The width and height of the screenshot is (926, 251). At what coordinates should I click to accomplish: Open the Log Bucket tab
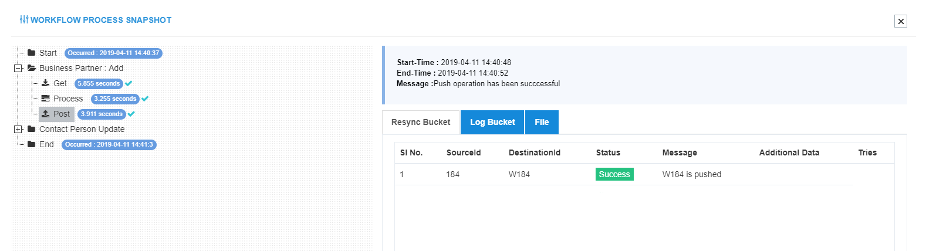(492, 122)
